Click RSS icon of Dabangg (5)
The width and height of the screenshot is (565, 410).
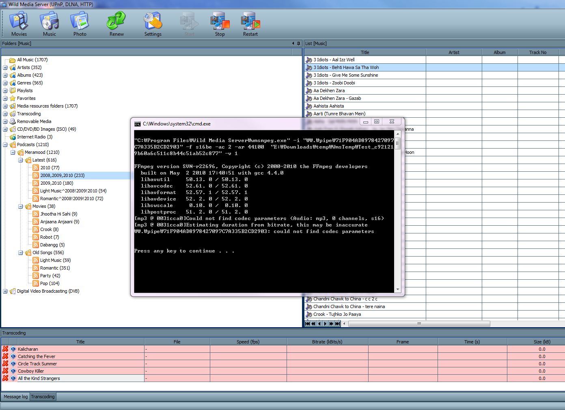pyautogui.click(x=36, y=245)
